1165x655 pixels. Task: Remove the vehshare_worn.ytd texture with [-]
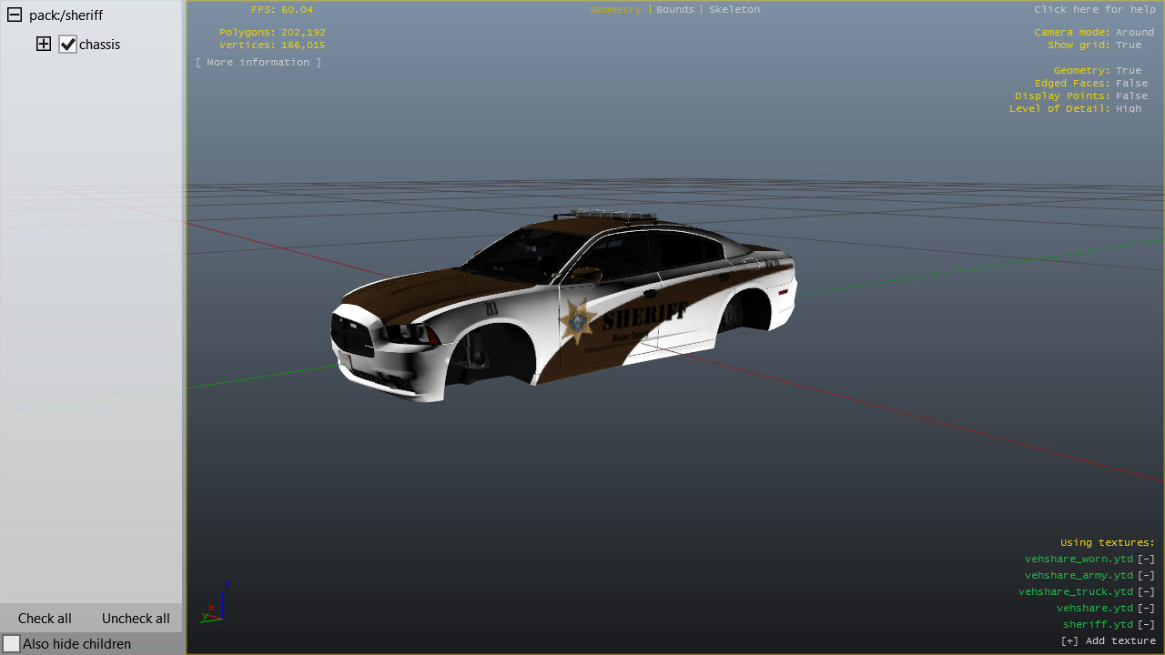point(1146,559)
